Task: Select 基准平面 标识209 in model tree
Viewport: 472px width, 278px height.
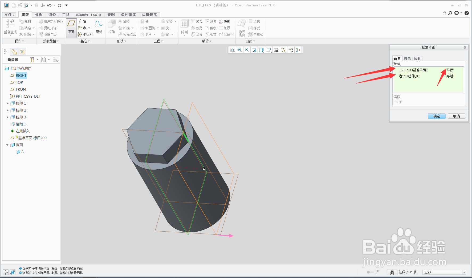Action: click(29, 138)
